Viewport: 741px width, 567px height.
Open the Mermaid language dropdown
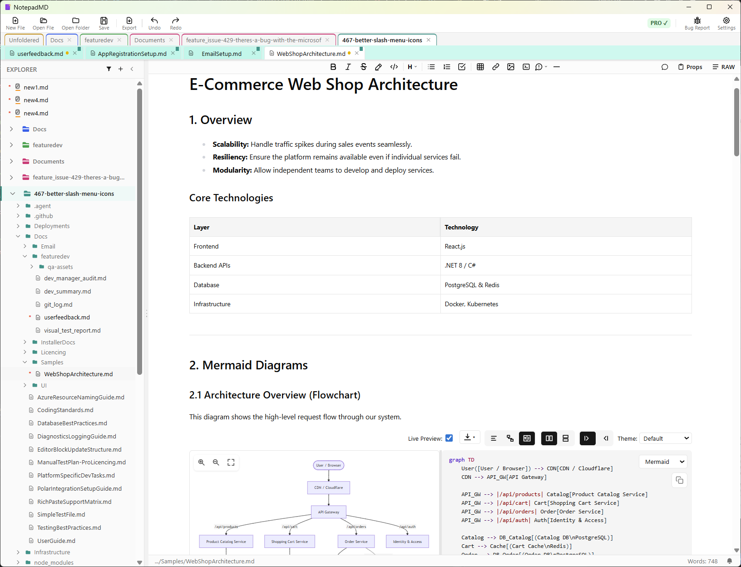[663, 462]
